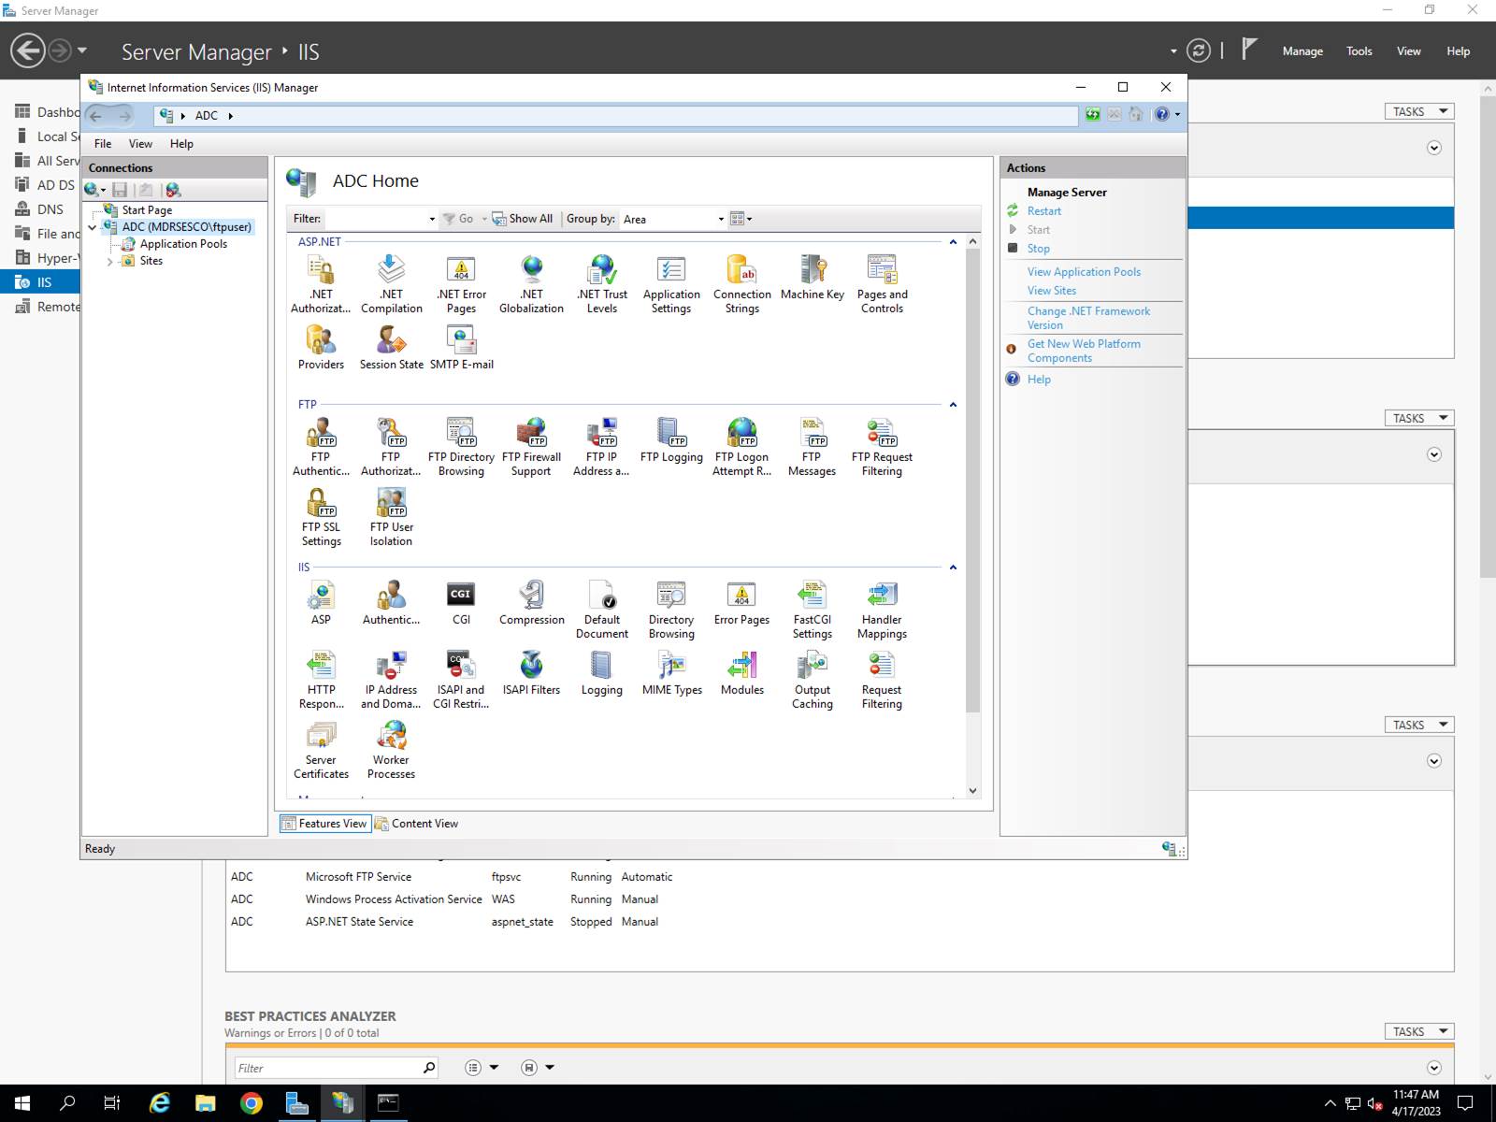Open Server Certificates feature

pos(321,750)
